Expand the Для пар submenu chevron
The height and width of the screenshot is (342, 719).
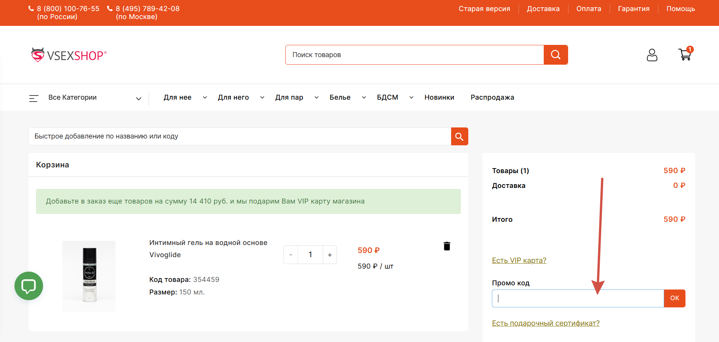pyautogui.click(x=316, y=97)
